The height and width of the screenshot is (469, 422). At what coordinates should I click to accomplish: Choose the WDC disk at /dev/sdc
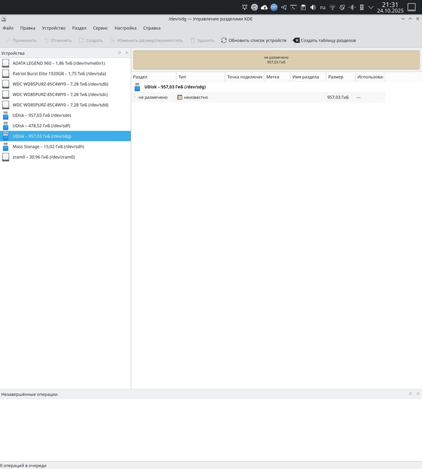(x=60, y=94)
